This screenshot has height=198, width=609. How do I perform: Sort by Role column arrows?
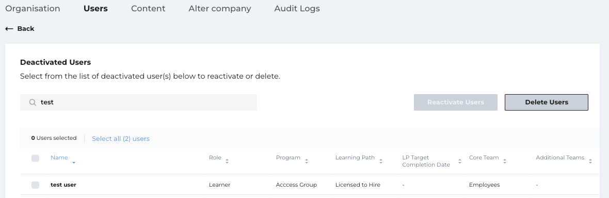point(227,161)
